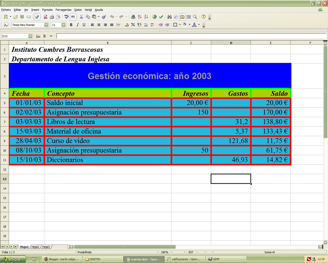Select the format paintbrush tool
This screenshot has width=328, height=263.
pyautogui.click(x=104, y=17)
